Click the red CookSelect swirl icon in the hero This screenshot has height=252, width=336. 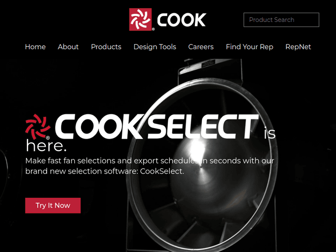pyautogui.click(x=38, y=127)
